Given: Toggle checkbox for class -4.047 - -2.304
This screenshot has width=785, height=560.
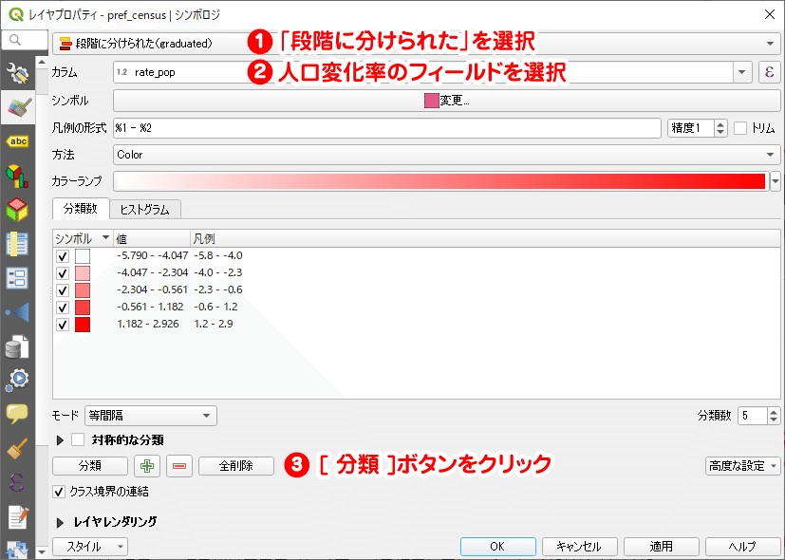Looking at the screenshot, I should point(63,273).
